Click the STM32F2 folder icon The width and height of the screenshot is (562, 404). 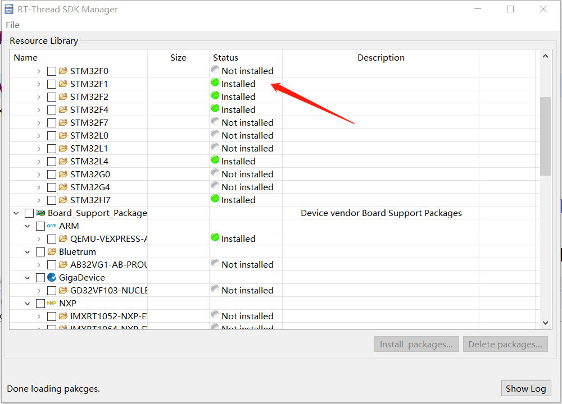click(63, 97)
